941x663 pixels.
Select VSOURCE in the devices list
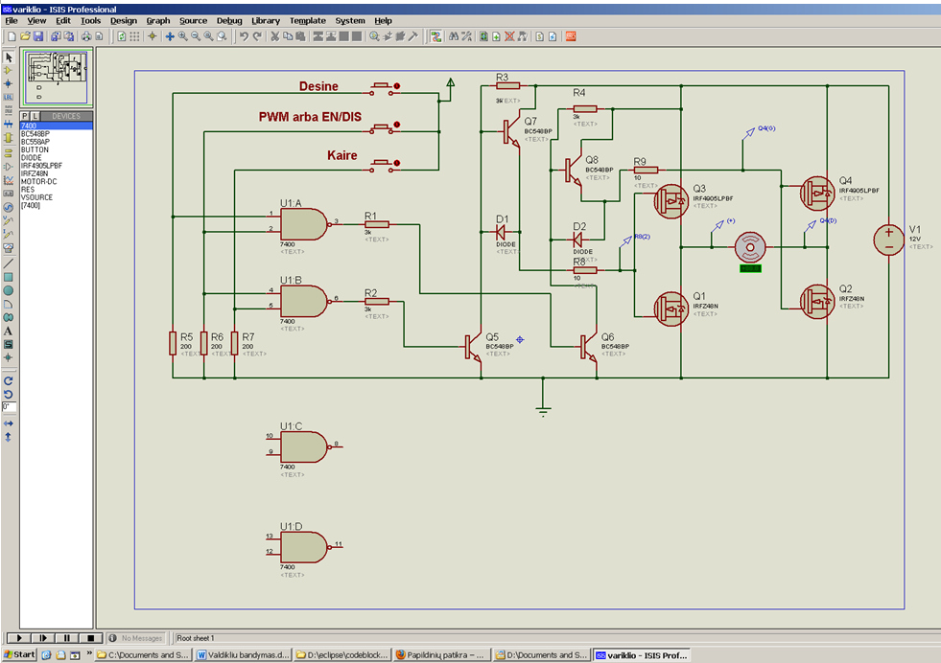tap(57, 197)
